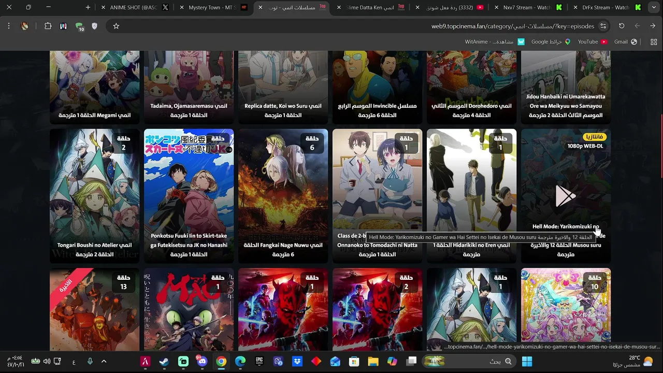
Task: Click the shield extension icon in toolbar
Action: [x=94, y=26]
